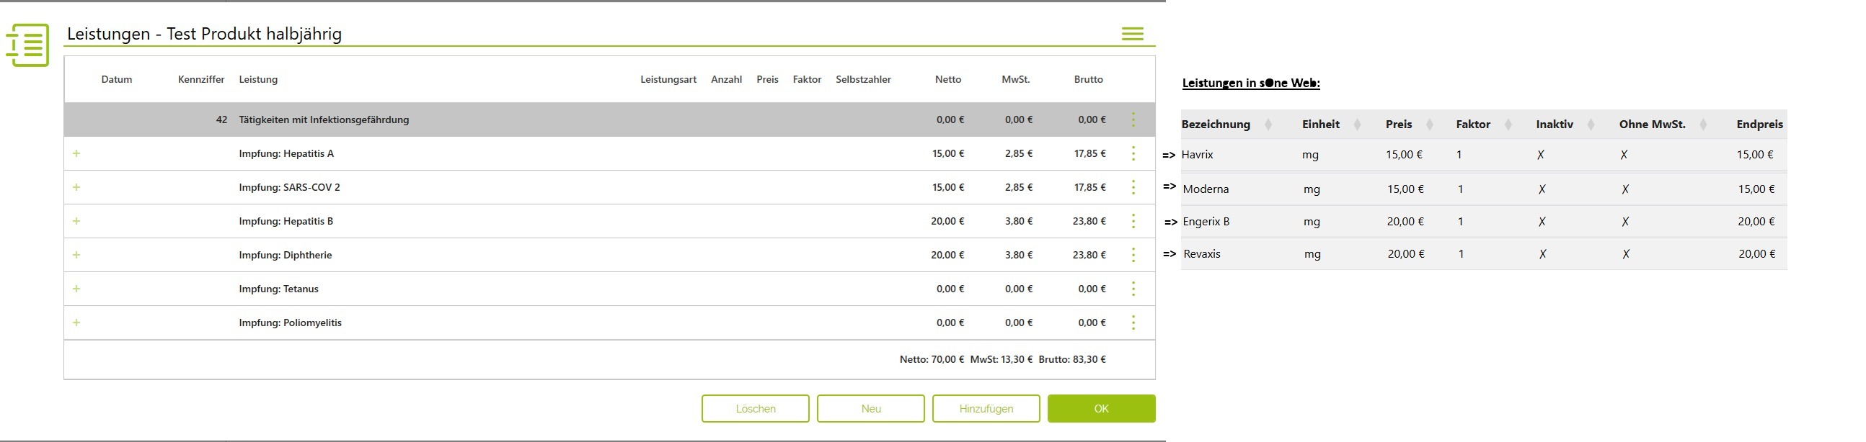Select the Impfung: Diphtherie entry
This screenshot has width=1866, height=442.
pyautogui.click(x=286, y=255)
